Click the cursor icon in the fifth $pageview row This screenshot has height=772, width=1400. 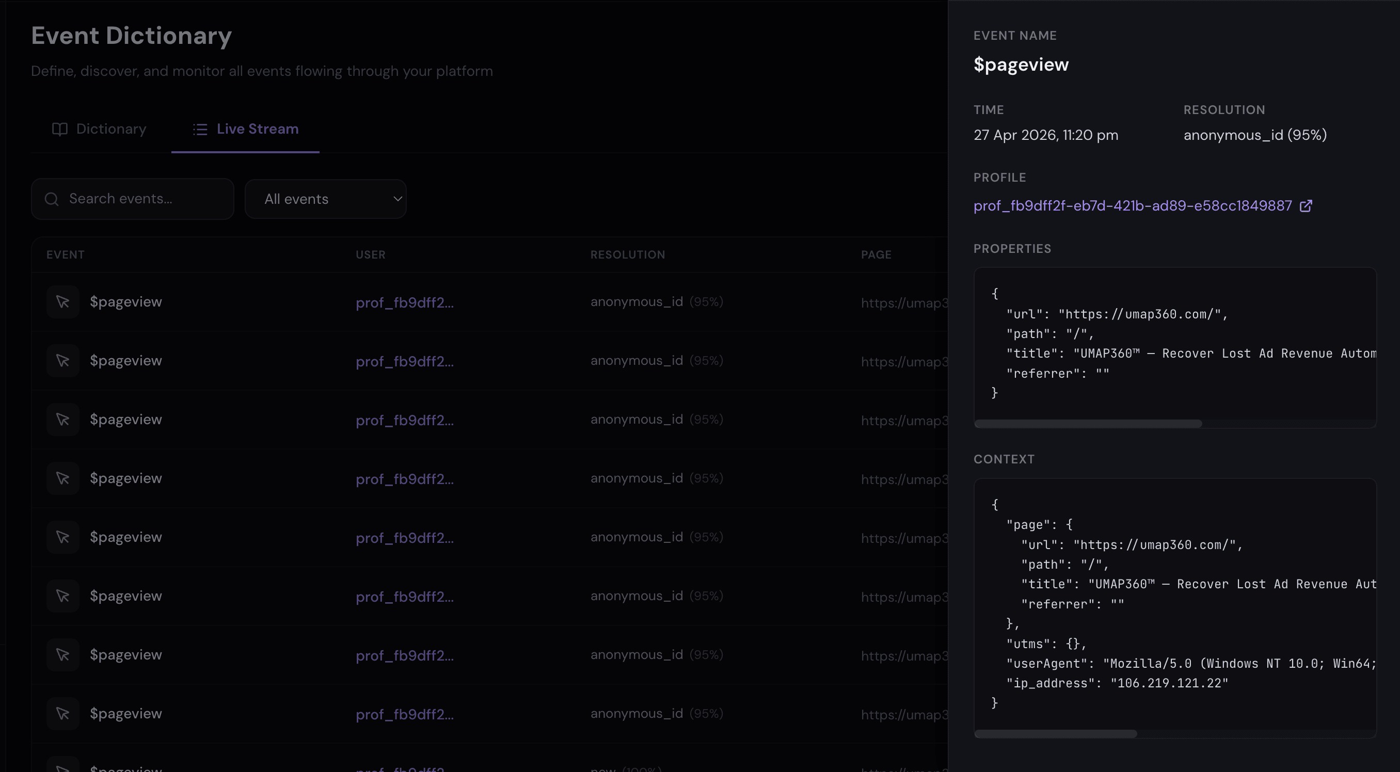[x=63, y=537]
